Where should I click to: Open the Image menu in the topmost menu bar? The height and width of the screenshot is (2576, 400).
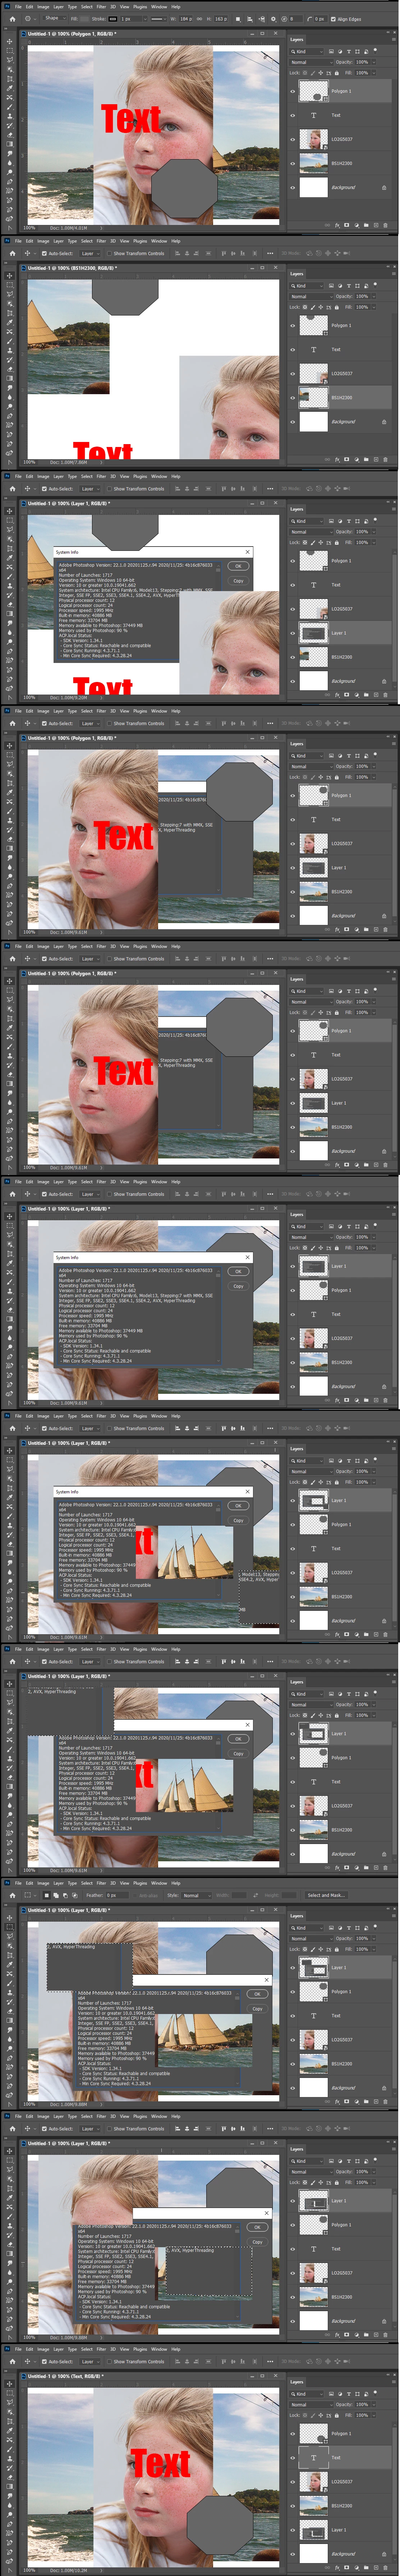click(43, 6)
